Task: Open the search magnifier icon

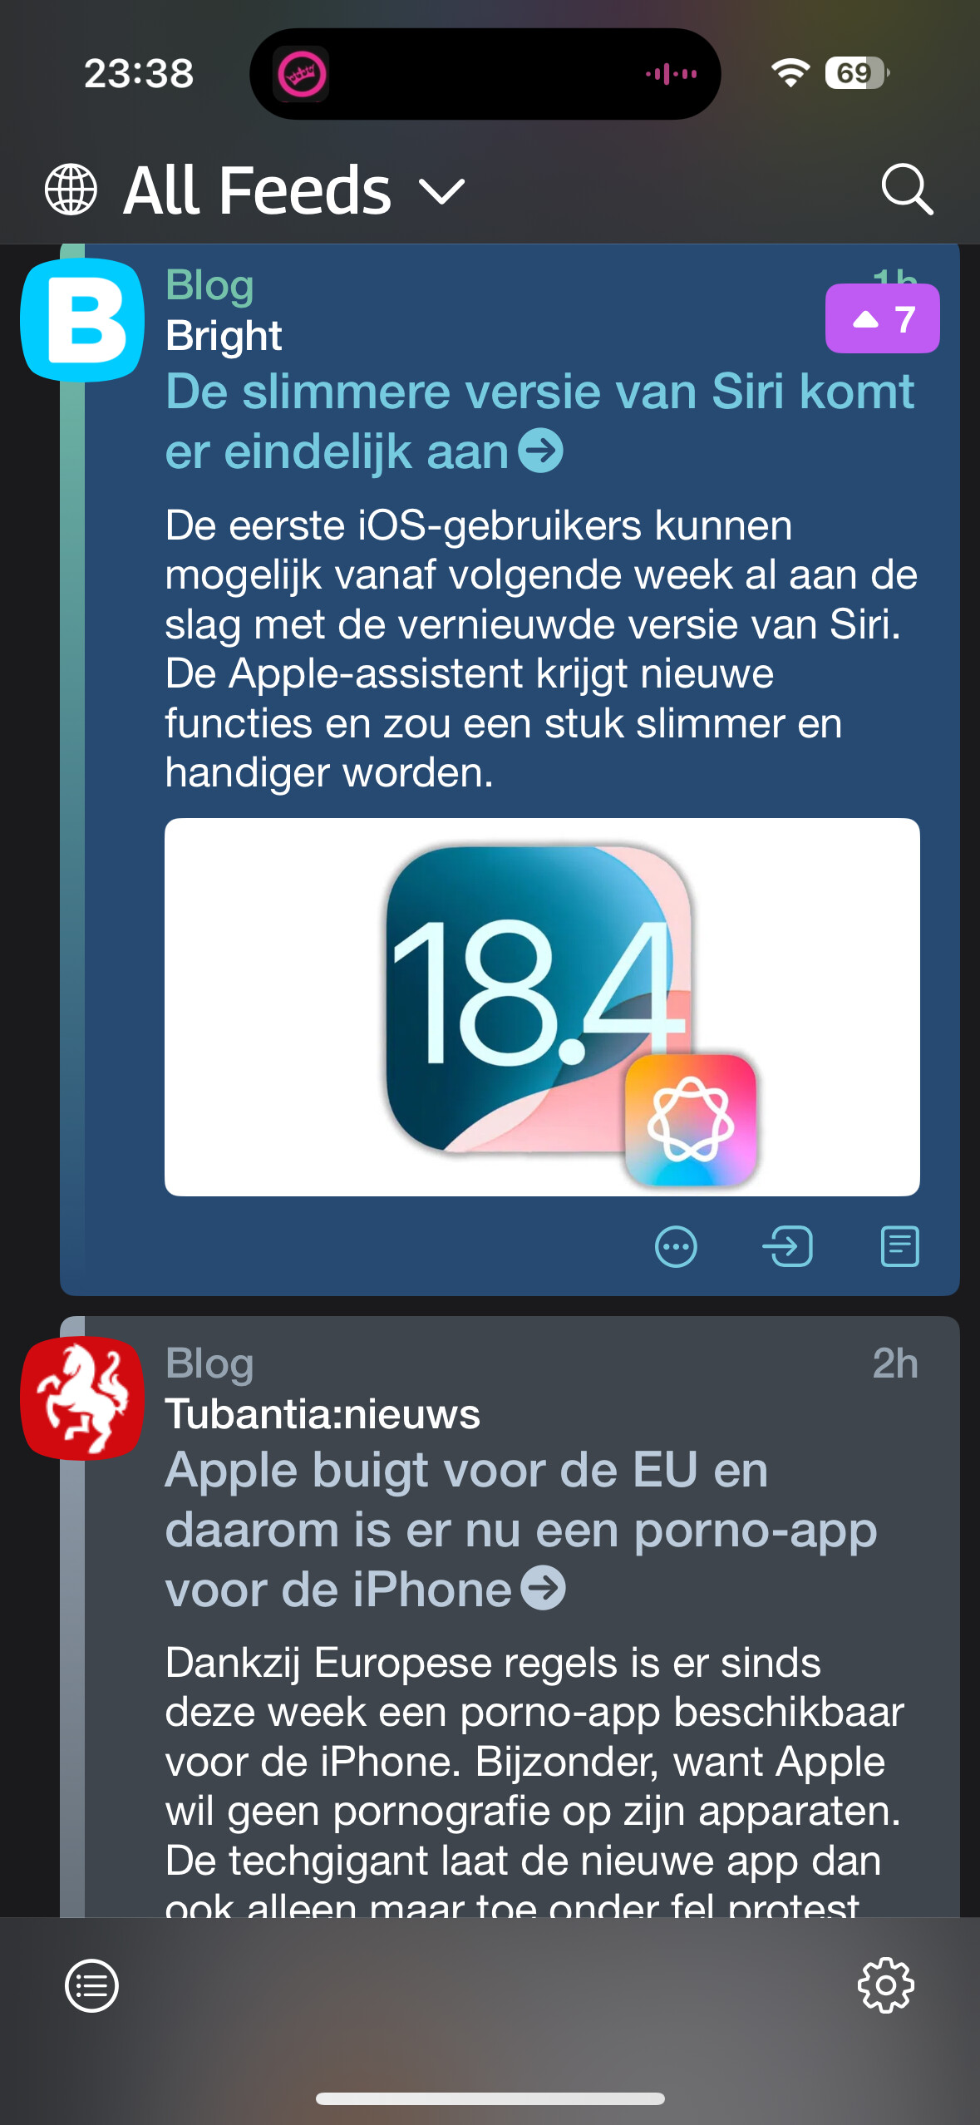Action: coord(907,190)
